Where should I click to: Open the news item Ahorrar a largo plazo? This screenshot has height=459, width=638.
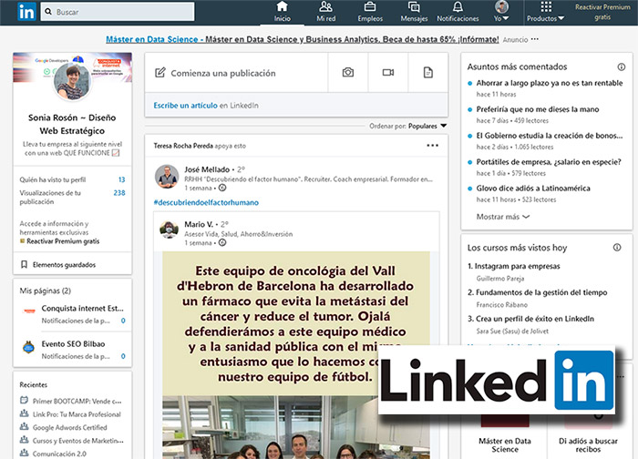coord(550,83)
